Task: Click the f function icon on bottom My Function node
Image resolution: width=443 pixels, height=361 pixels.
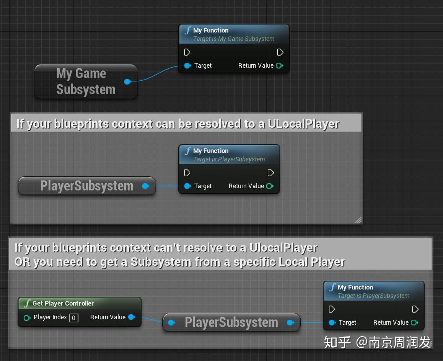Action: [x=332, y=287]
